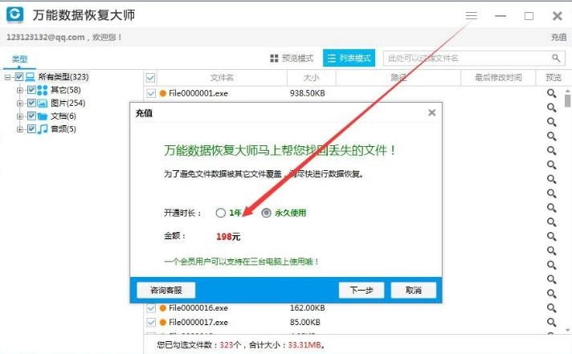Screen dimensions: 572x354
Task: Switch to 预览模式 view
Action: [x=292, y=59]
